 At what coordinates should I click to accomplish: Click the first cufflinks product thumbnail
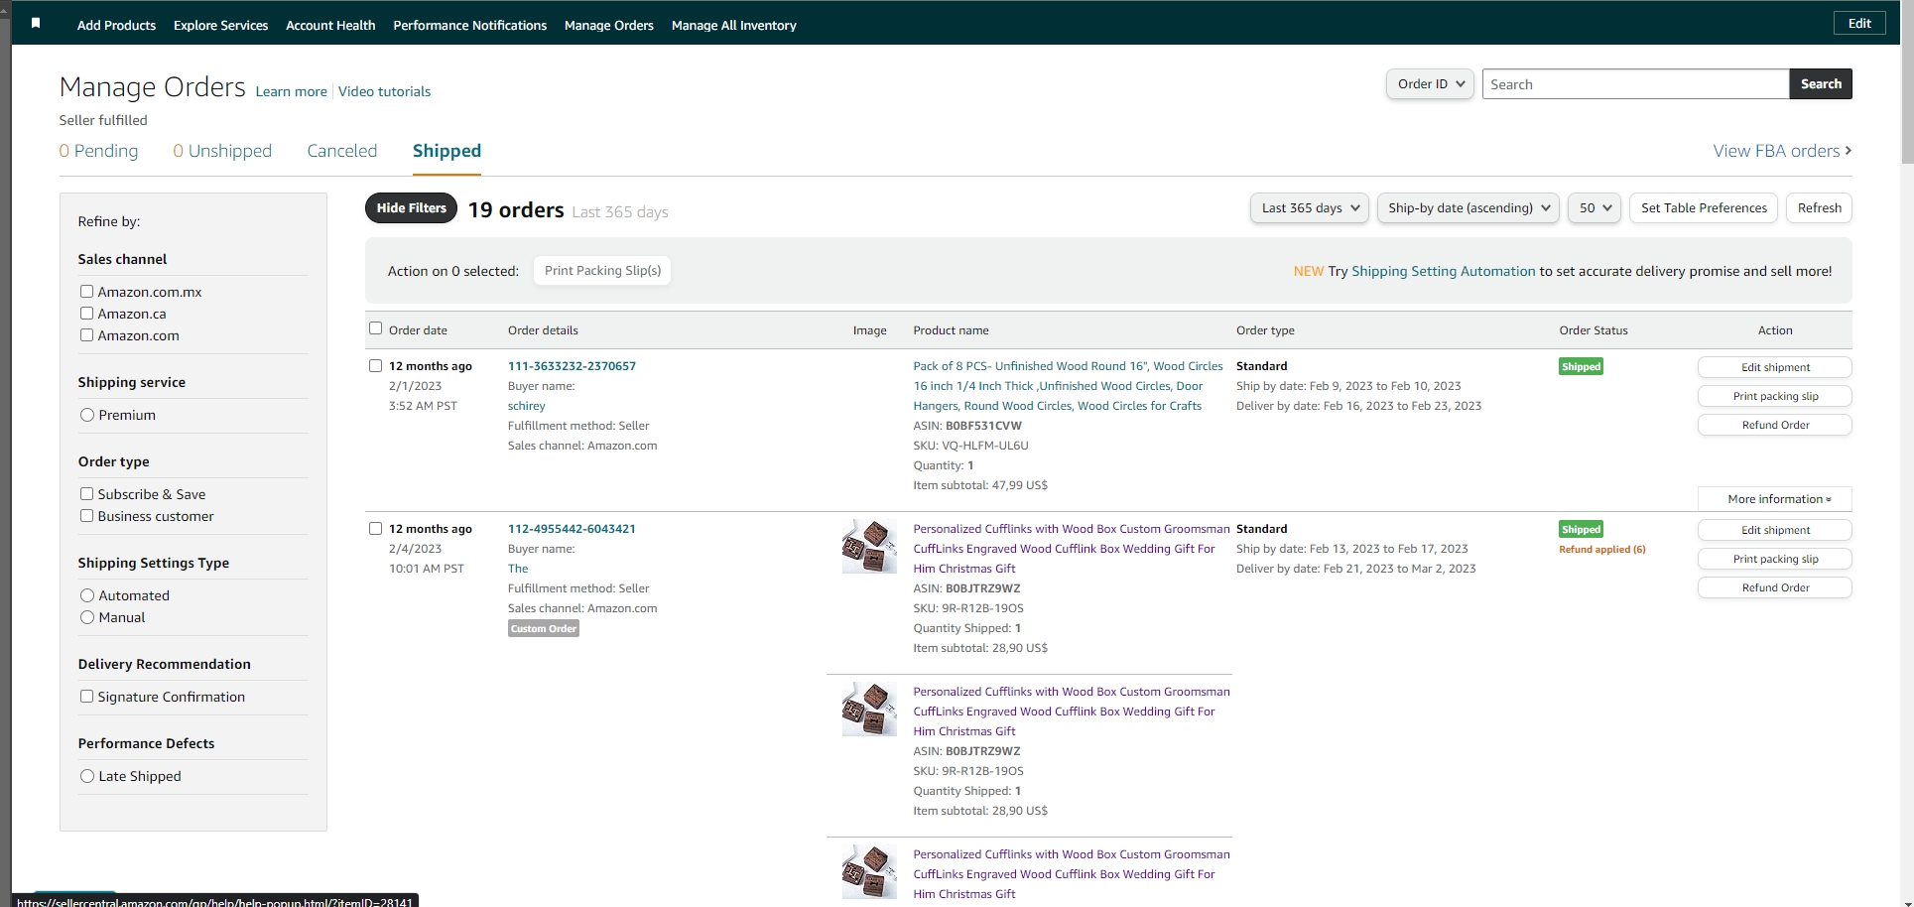click(869, 546)
